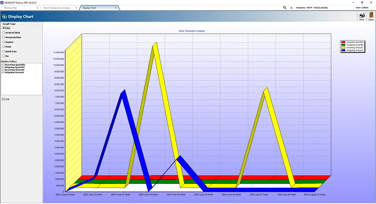Uncheck Outgoing Amount display value
Screen dimensions: 376x204
point(3,72)
